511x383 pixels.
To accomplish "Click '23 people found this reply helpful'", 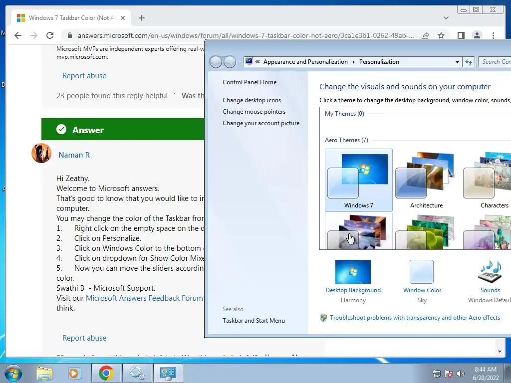I will click(112, 96).
